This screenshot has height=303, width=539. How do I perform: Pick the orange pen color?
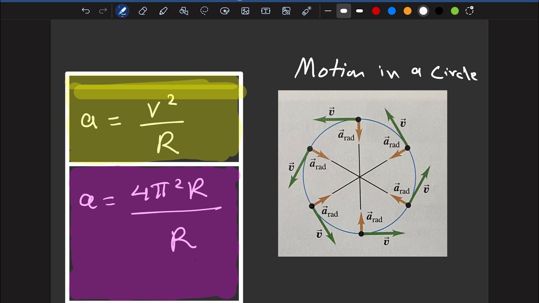coord(408,11)
